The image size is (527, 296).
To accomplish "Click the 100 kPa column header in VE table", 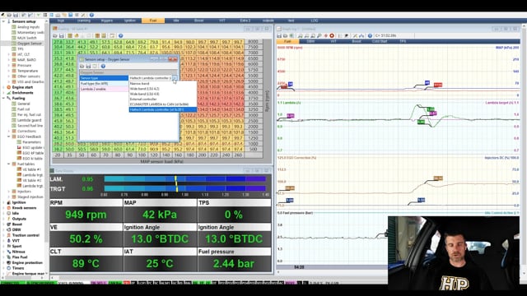I will 142,155.
